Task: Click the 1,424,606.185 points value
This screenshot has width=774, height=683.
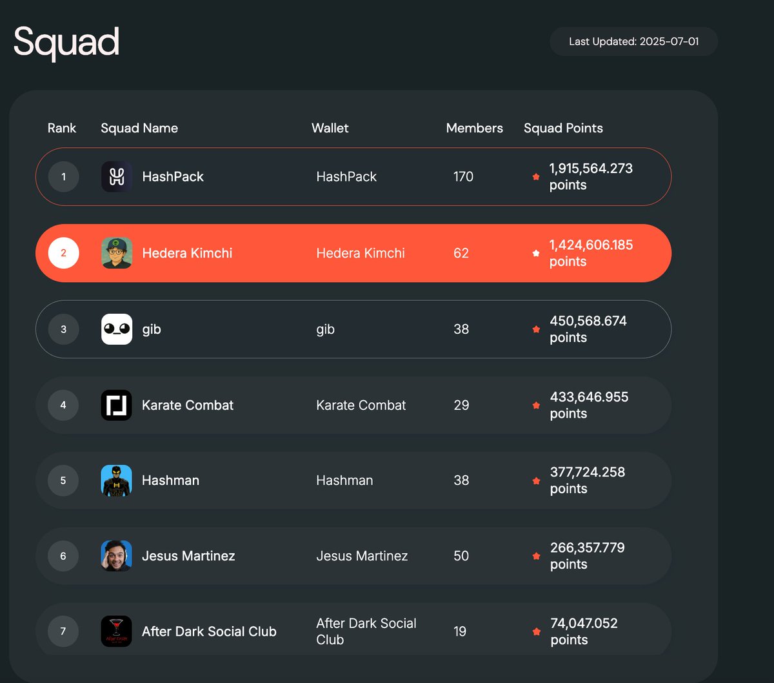Action: pyautogui.click(x=591, y=253)
